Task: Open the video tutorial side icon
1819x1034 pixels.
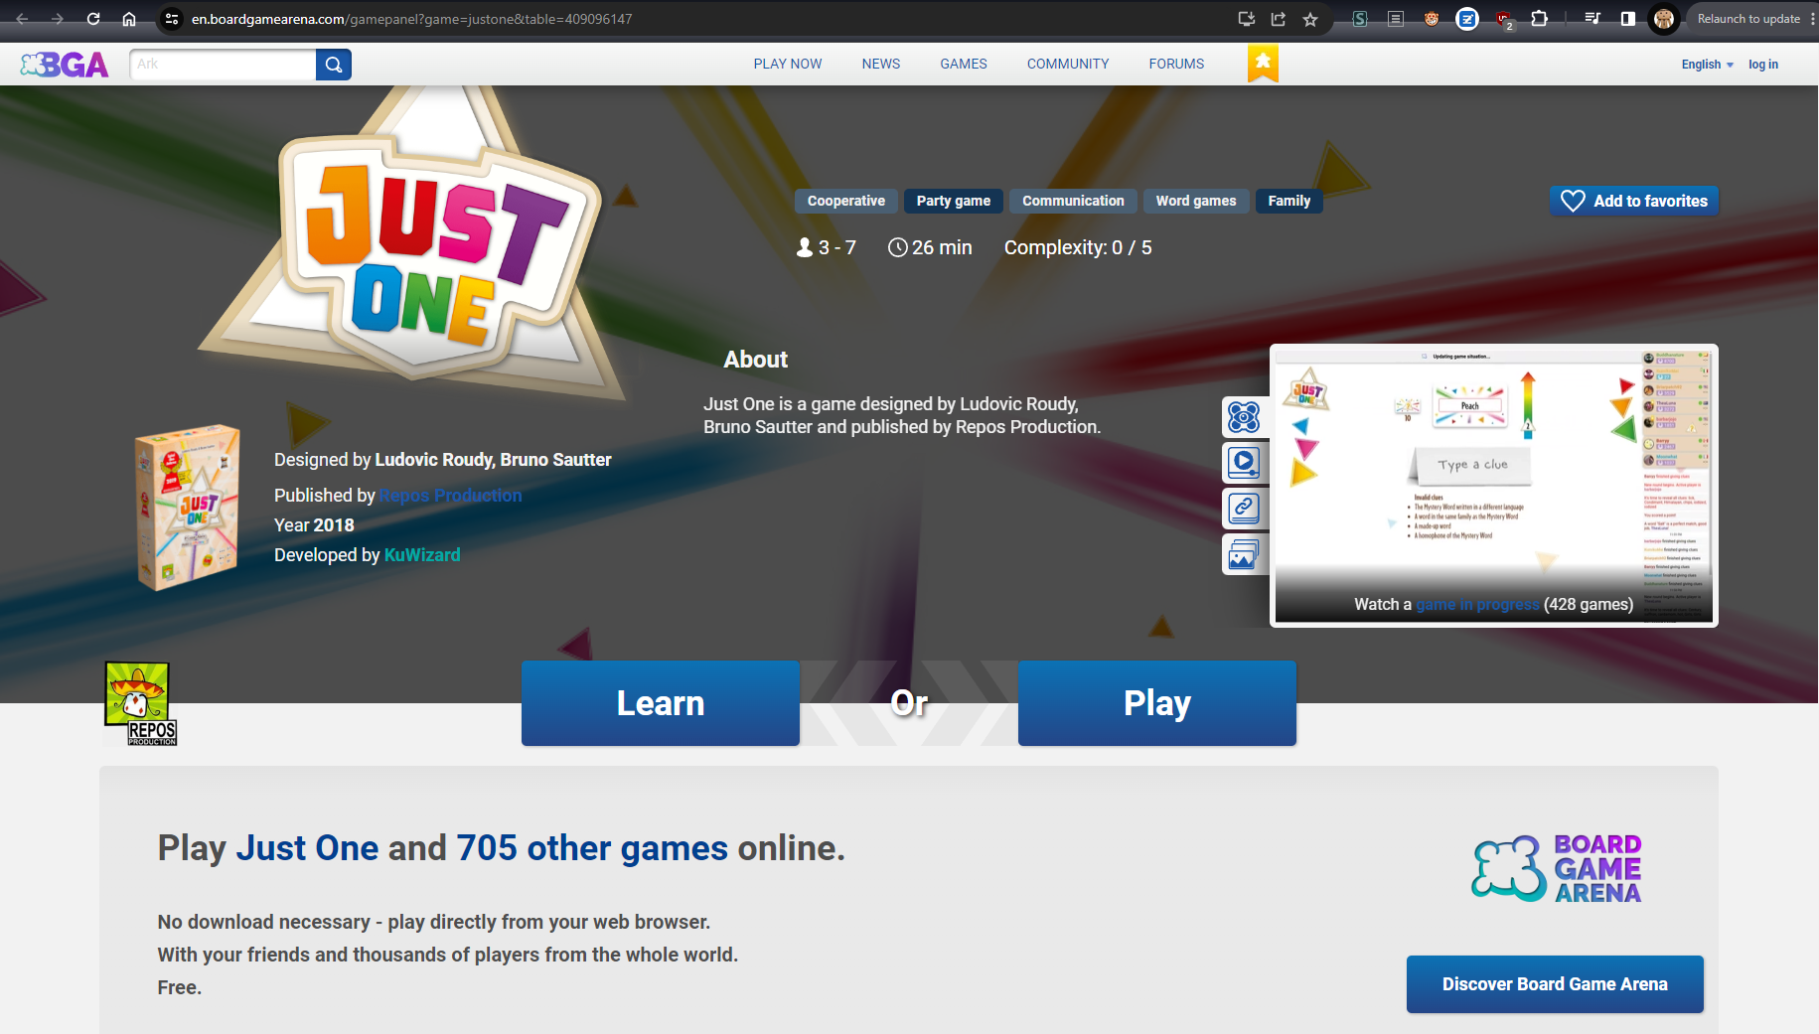Action: coord(1244,462)
